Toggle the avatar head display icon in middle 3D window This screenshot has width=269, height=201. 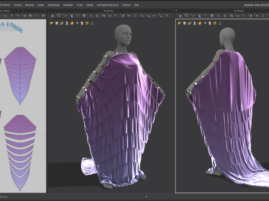pyautogui.click(x=82, y=23)
